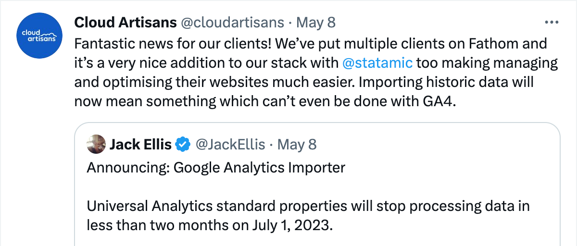Click the quoted tweet's May 8 timestamp
Viewport: 577px width, 246px height.
coord(298,144)
